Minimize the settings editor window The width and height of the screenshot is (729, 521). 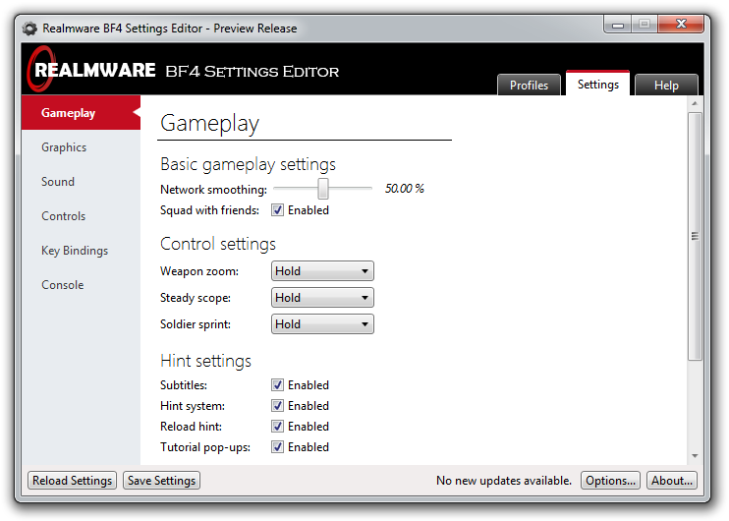(617, 25)
